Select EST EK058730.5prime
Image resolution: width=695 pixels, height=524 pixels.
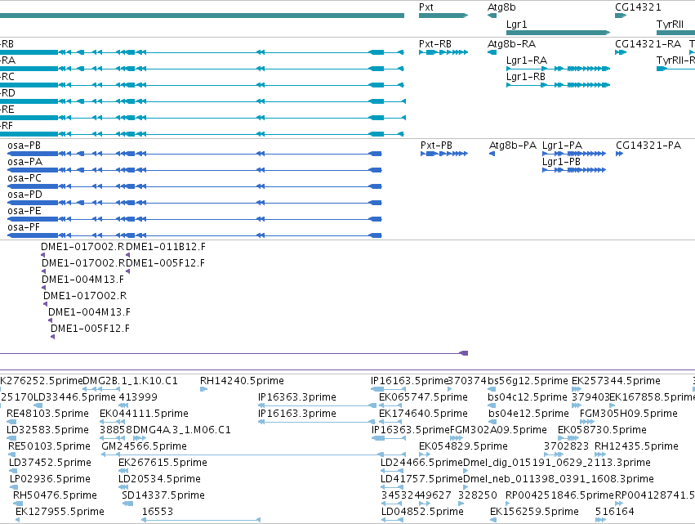pyautogui.click(x=602, y=430)
